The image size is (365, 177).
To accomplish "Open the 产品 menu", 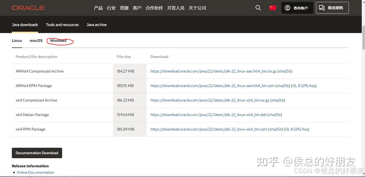I will 98,8.
